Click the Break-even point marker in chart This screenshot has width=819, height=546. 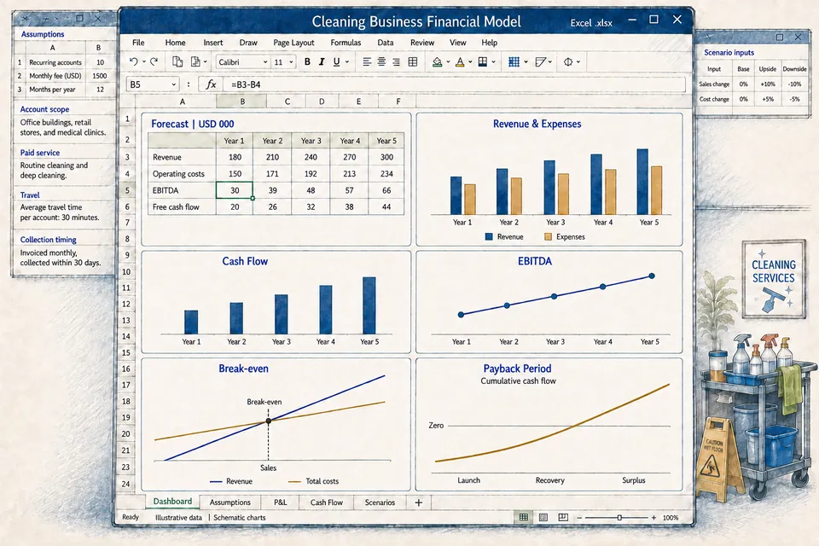tap(269, 421)
